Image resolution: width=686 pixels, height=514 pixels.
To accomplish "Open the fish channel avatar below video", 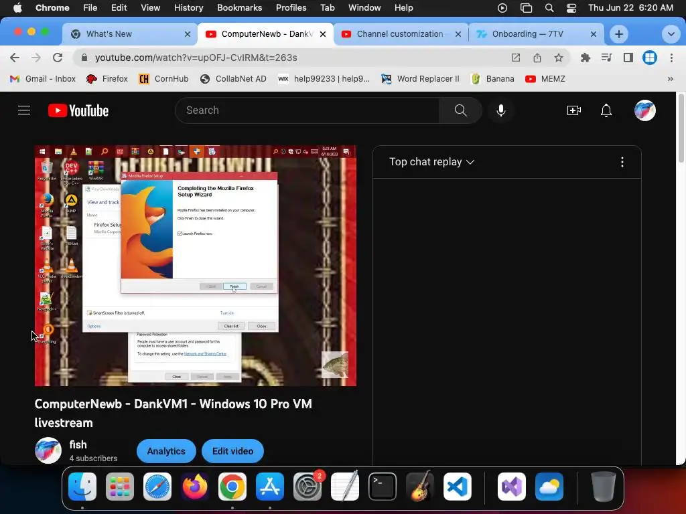I will pyautogui.click(x=48, y=450).
